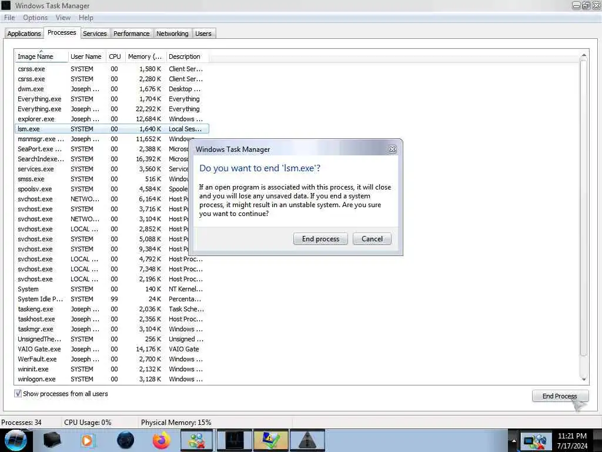The image size is (602, 452).
Task: Select the winlogon.exe process row
Action: [112, 379]
